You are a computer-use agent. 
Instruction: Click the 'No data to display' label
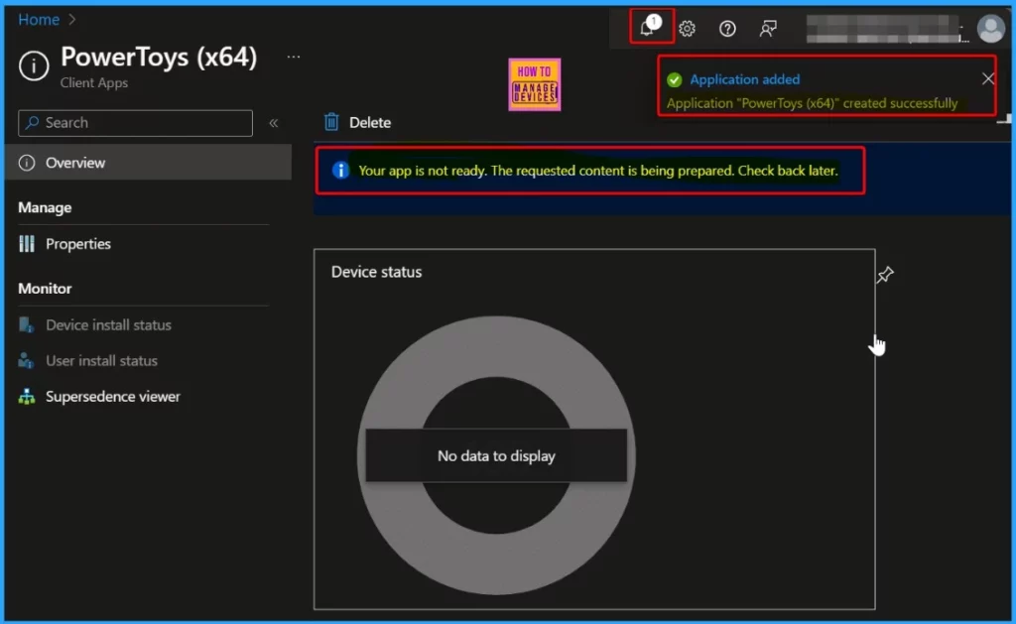(496, 456)
